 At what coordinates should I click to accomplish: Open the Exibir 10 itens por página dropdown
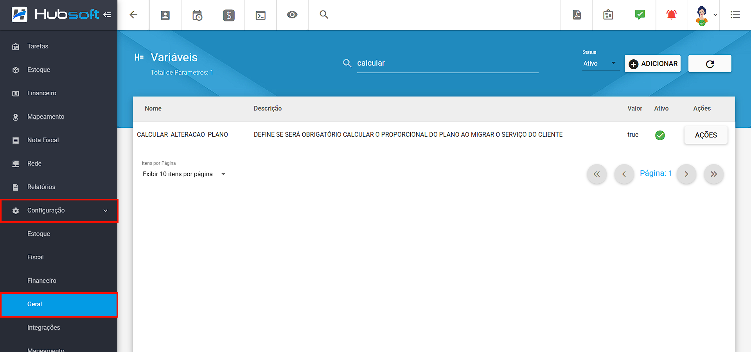185,174
